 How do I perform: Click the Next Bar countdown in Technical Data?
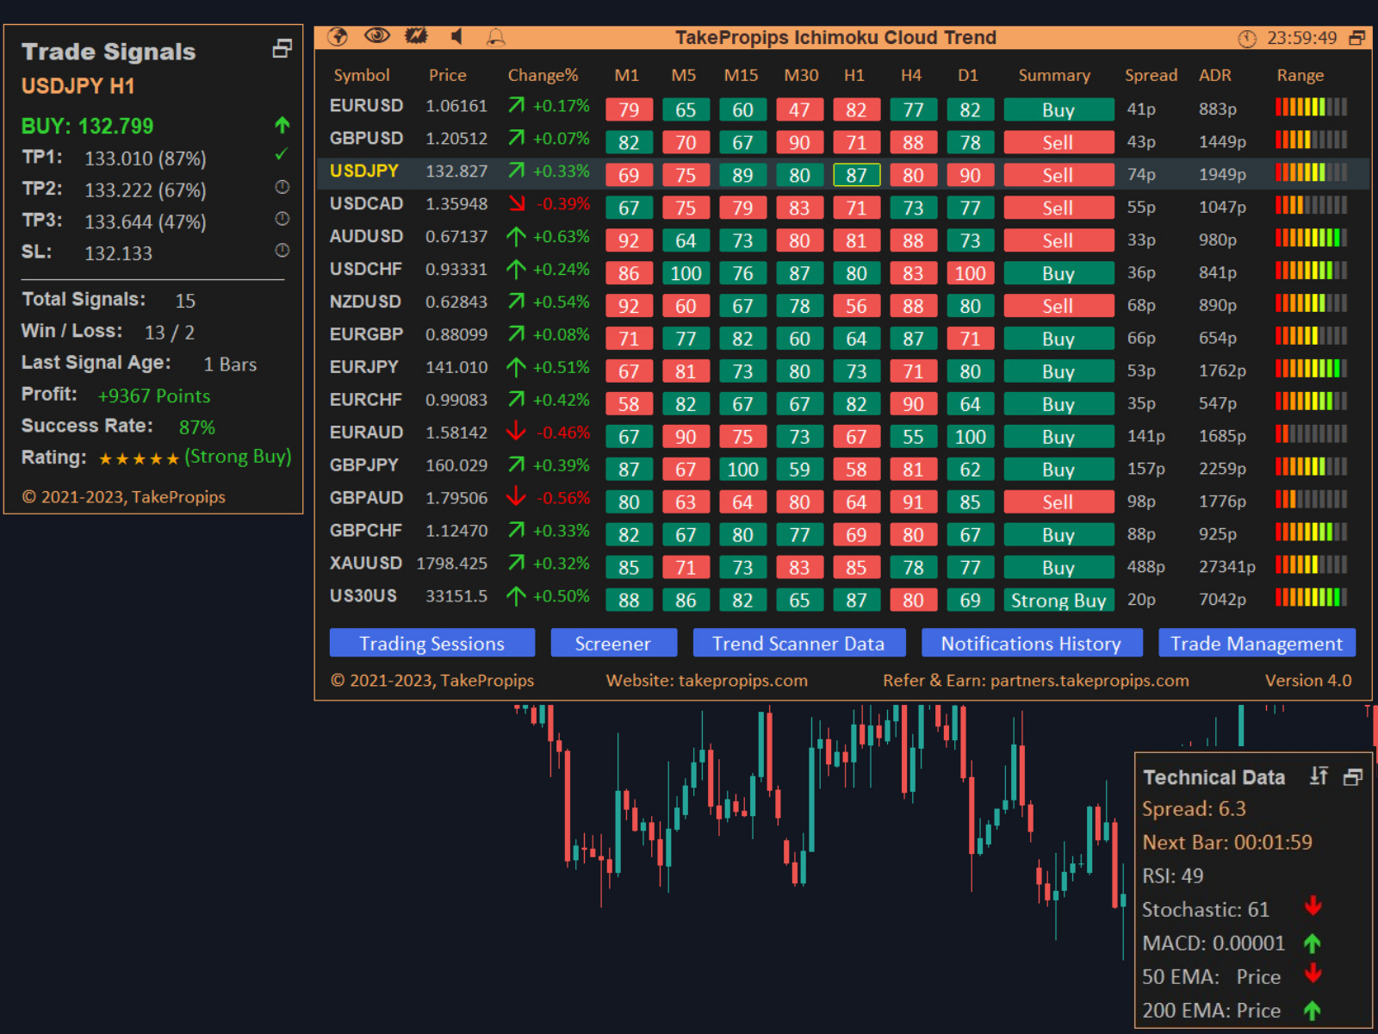(x=1227, y=842)
